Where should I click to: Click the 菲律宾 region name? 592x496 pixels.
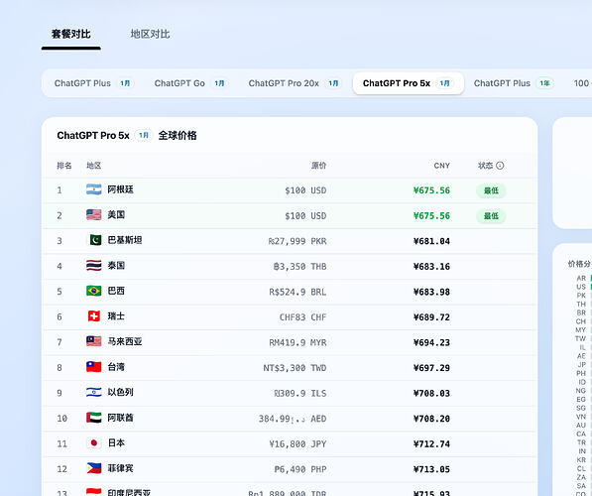point(120,468)
